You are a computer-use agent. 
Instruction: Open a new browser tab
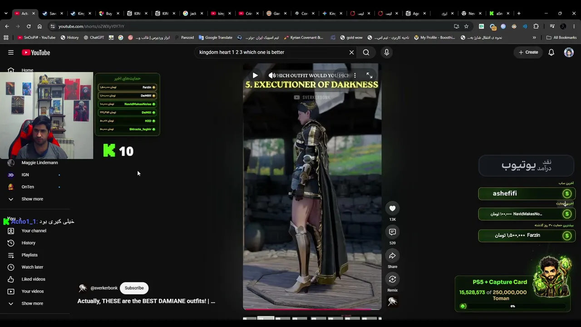pos(519,14)
